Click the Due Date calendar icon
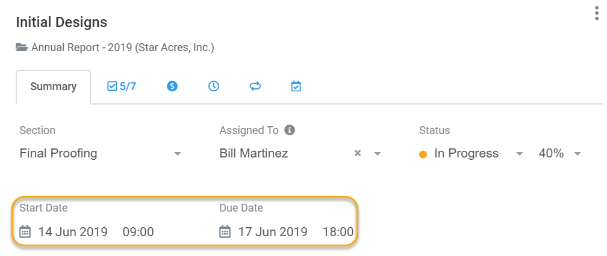The width and height of the screenshot is (607, 256). click(225, 232)
